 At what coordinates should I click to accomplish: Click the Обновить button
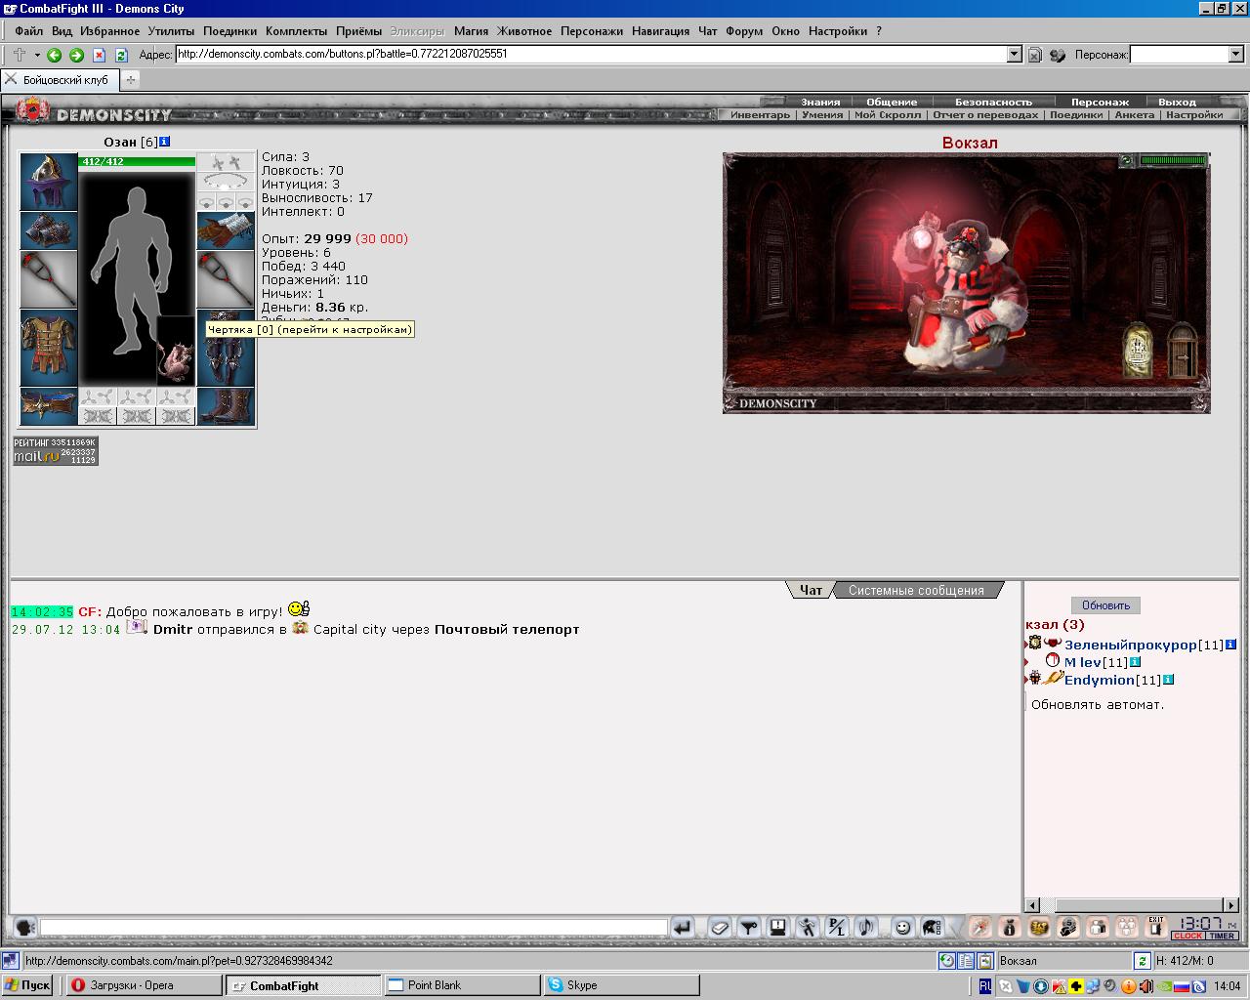[x=1105, y=605]
